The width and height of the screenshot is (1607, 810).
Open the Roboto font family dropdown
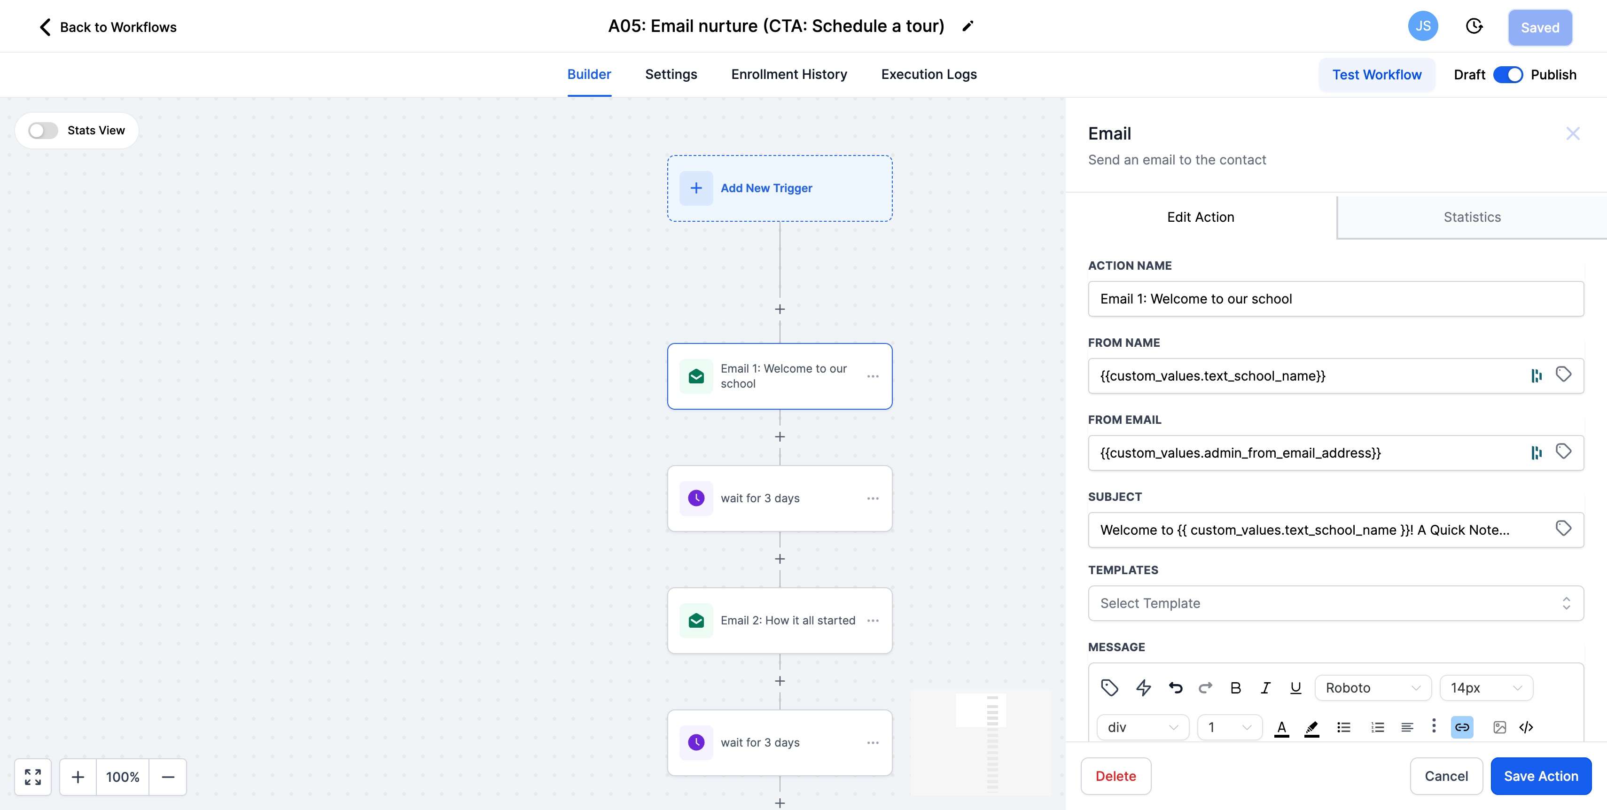tap(1373, 688)
